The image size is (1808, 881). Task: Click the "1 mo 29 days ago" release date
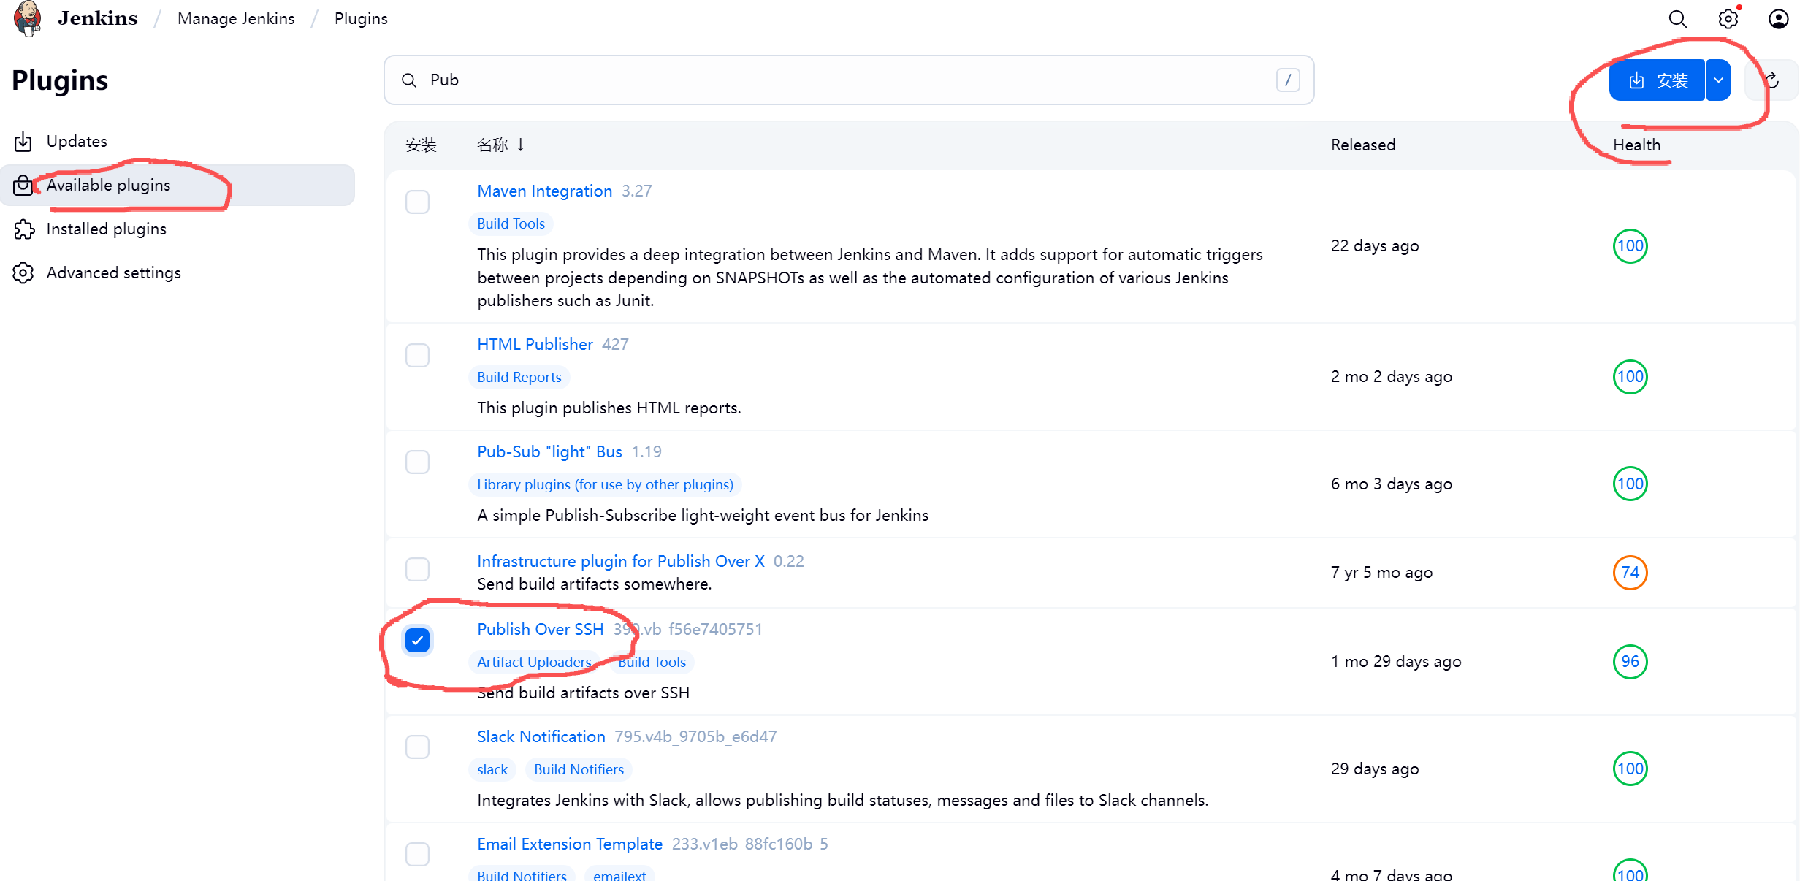1396,662
